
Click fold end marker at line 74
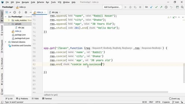tap(42, 32)
